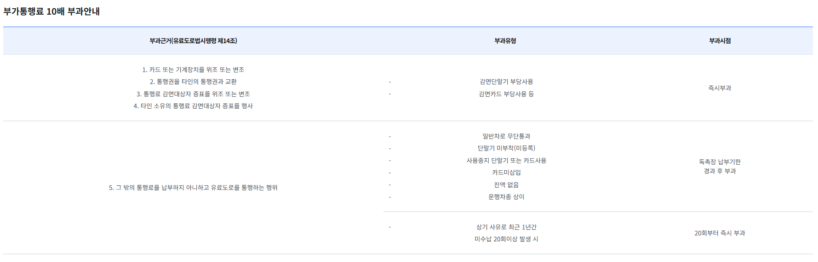
Task: Select the 부과근거(유료도로법시행령 제14조) column header
Action: [193, 41]
